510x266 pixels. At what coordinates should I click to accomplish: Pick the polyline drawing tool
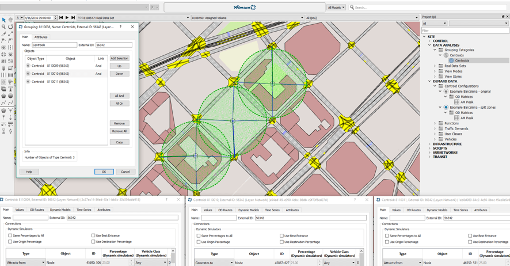coord(3,102)
